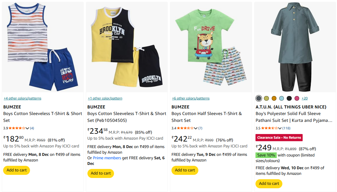
Task: Click the Prime members delivery link
Action: tap(107, 158)
